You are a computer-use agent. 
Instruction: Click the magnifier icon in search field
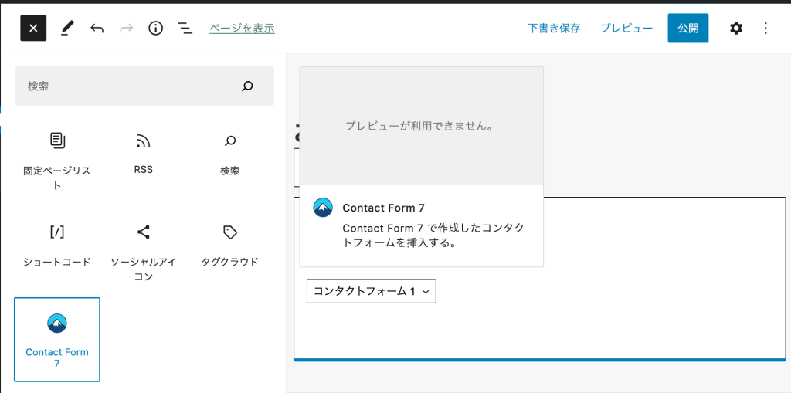click(x=247, y=86)
